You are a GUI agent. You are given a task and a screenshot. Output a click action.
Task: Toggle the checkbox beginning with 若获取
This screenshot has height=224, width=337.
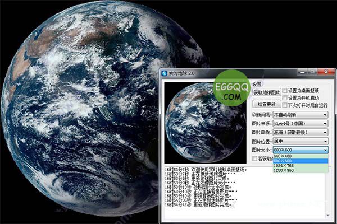click(254, 158)
